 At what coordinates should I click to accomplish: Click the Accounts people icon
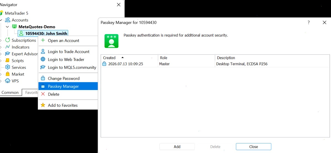click(x=8, y=20)
